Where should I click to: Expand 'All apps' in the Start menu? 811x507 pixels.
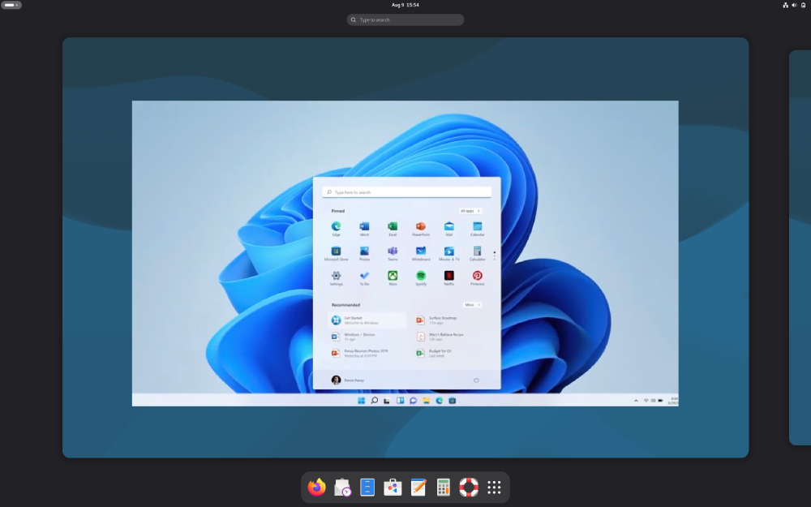(470, 211)
